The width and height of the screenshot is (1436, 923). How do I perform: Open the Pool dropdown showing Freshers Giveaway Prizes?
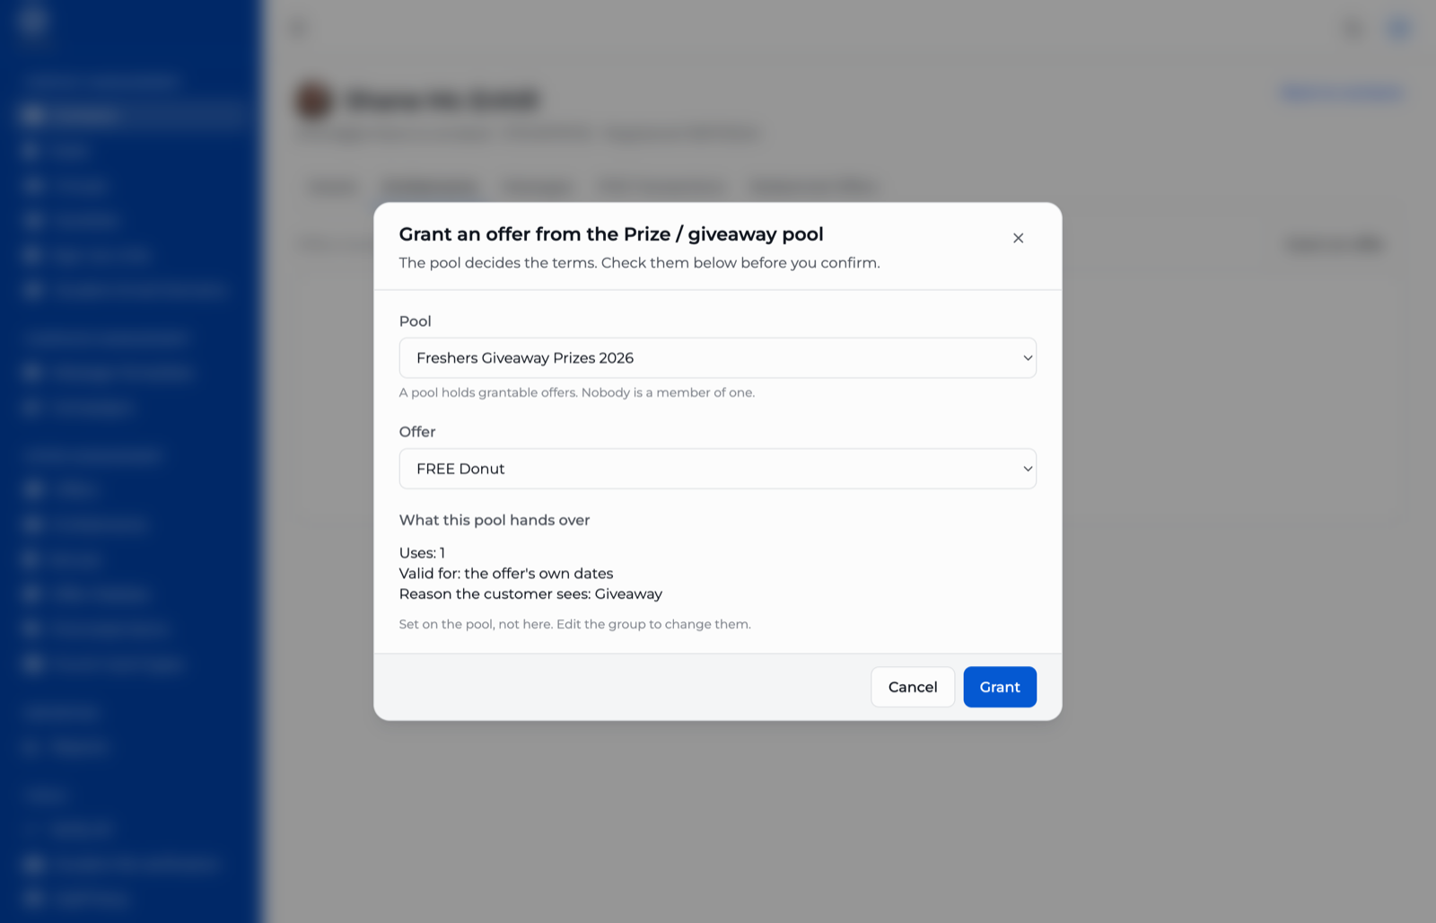(x=717, y=357)
